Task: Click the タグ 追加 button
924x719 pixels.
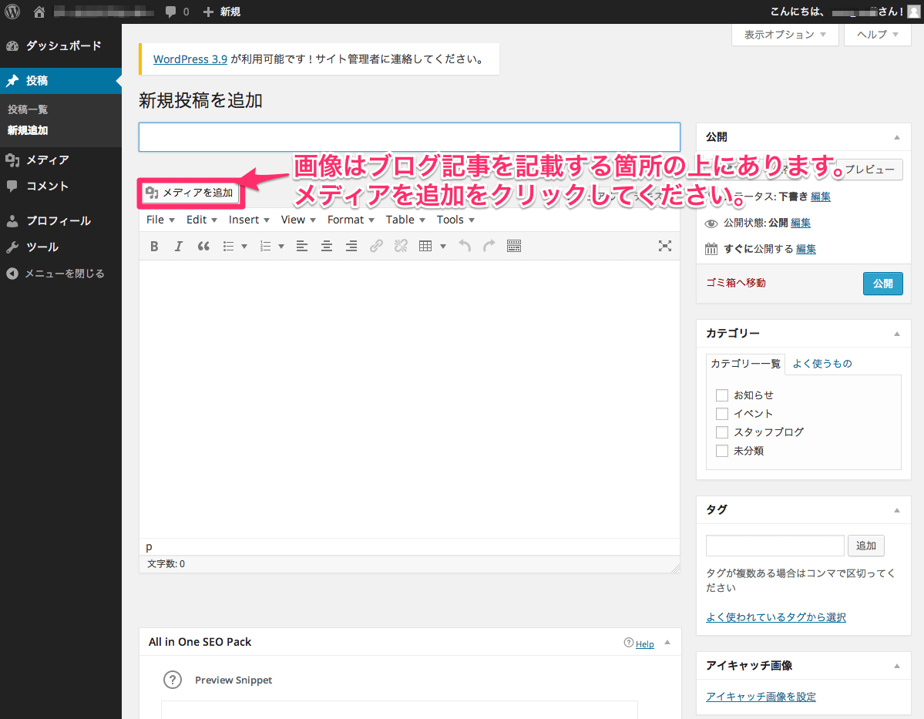Action: (x=865, y=546)
